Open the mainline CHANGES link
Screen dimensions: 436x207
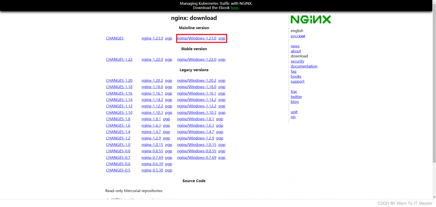[x=115, y=38]
